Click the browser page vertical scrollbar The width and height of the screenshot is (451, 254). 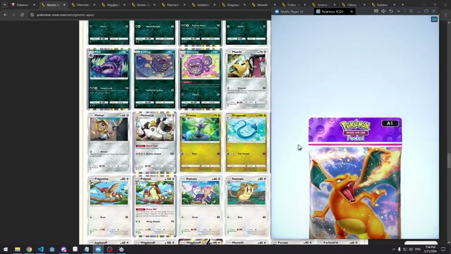(449, 161)
